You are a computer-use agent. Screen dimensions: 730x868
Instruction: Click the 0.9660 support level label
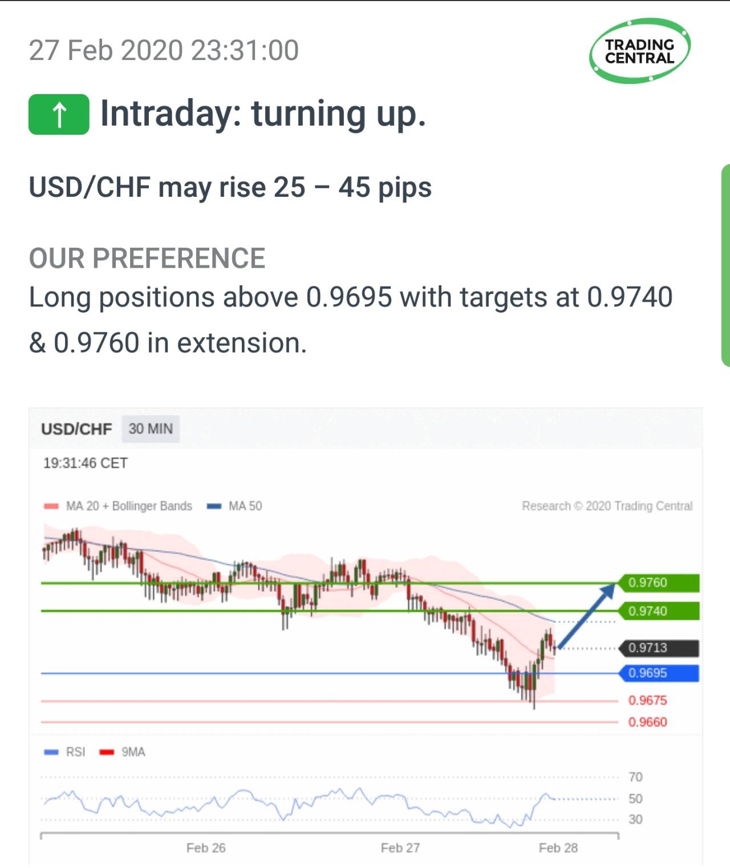(x=647, y=722)
